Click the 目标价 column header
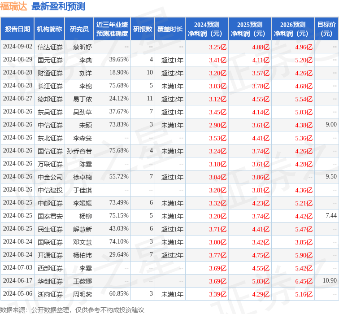The height and width of the screenshot is (314, 339). [326, 29]
